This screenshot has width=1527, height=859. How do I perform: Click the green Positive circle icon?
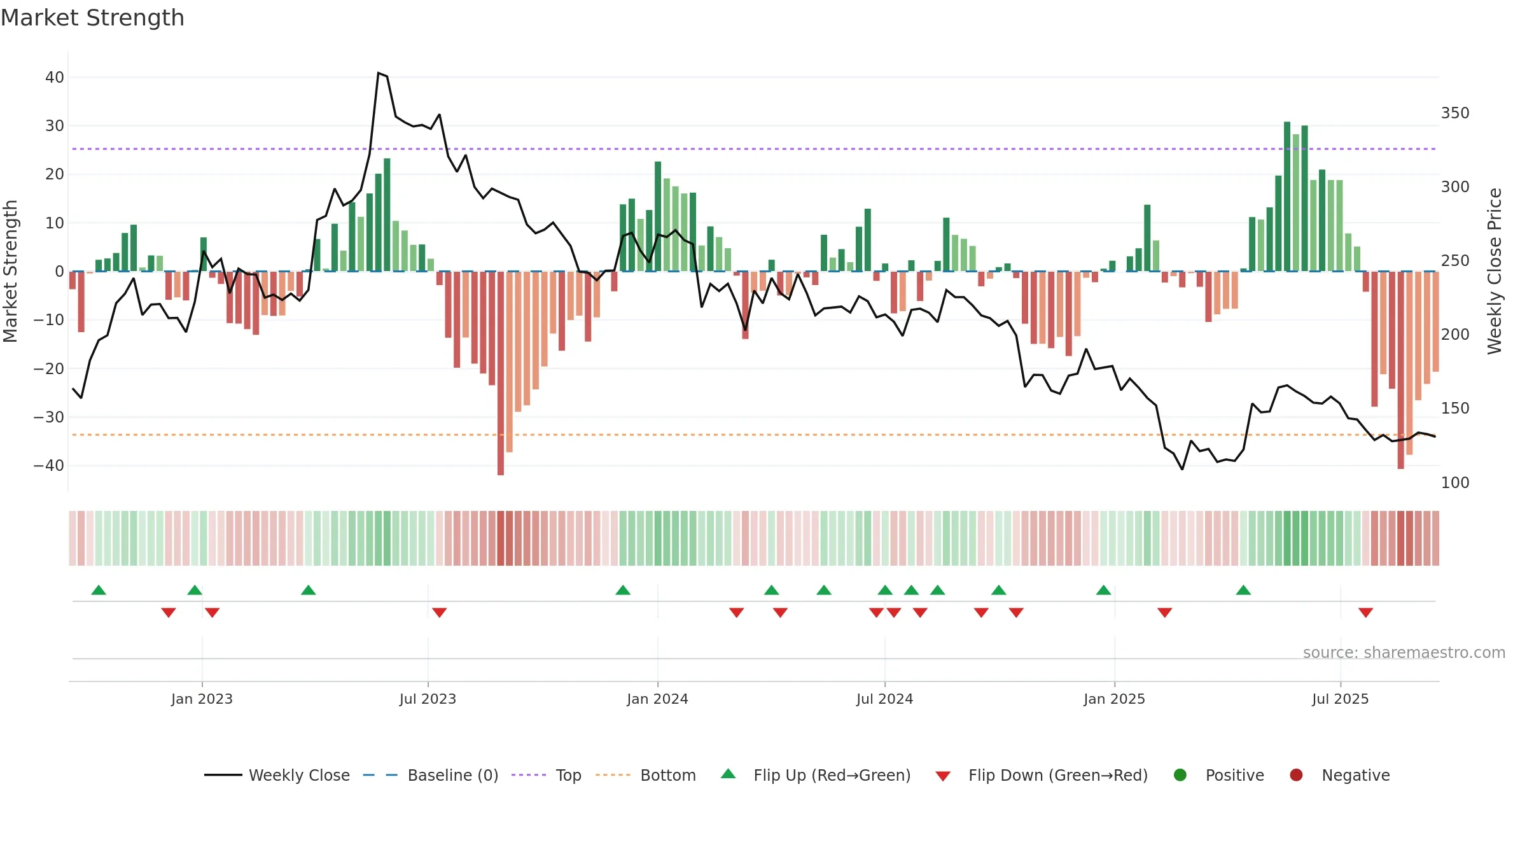pos(1180,775)
